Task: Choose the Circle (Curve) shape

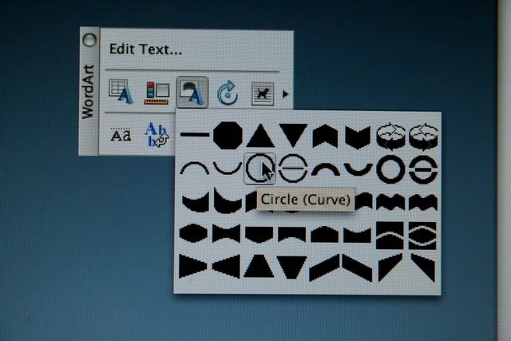Action: [259, 169]
